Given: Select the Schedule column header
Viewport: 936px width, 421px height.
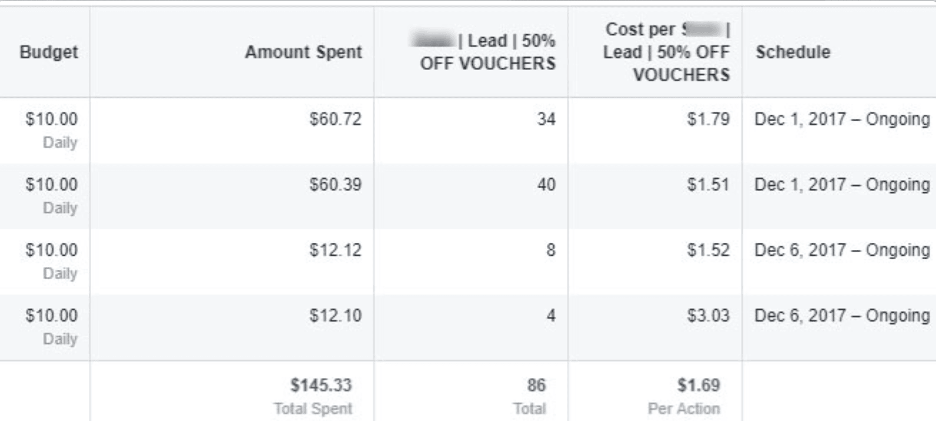Looking at the screenshot, I should [x=793, y=52].
